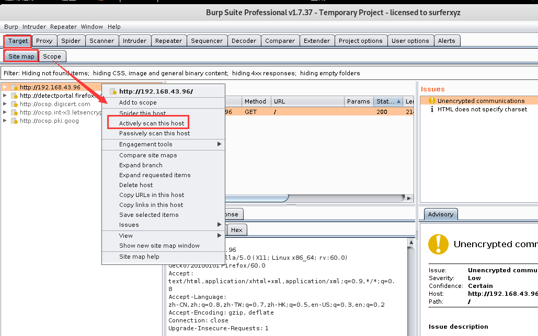This screenshot has height=336, width=538.
Task: Switch to the Decoder tab
Action: tap(244, 41)
